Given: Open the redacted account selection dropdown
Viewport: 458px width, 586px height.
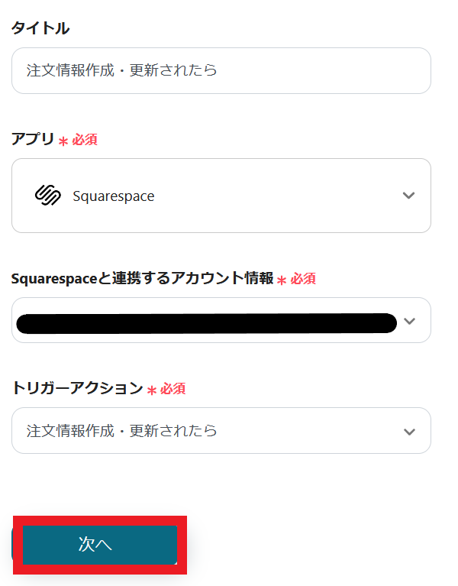Looking at the screenshot, I should (x=206, y=321).
